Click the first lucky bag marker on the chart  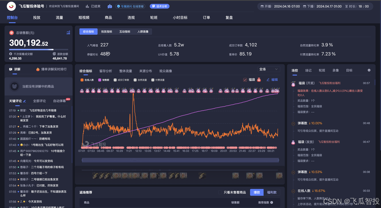point(82,90)
